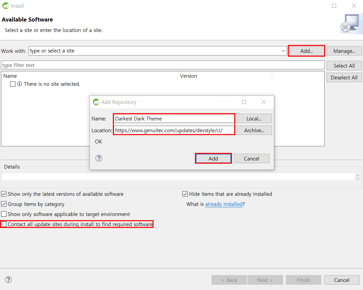This screenshot has height=290, width=363.
Task: Enable 'Contact all update sites during install'
Action: (x=4, y=224)
